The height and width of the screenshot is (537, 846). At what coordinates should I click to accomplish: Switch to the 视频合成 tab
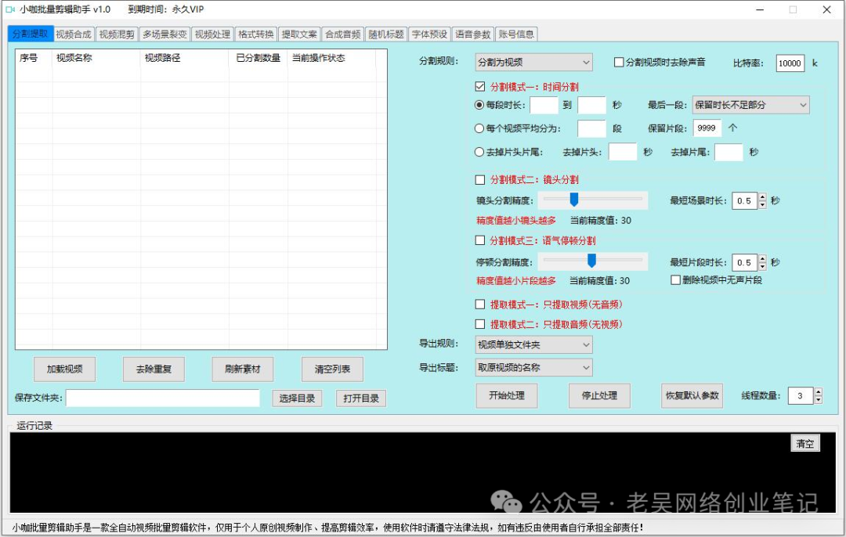[x=74, y=34]
